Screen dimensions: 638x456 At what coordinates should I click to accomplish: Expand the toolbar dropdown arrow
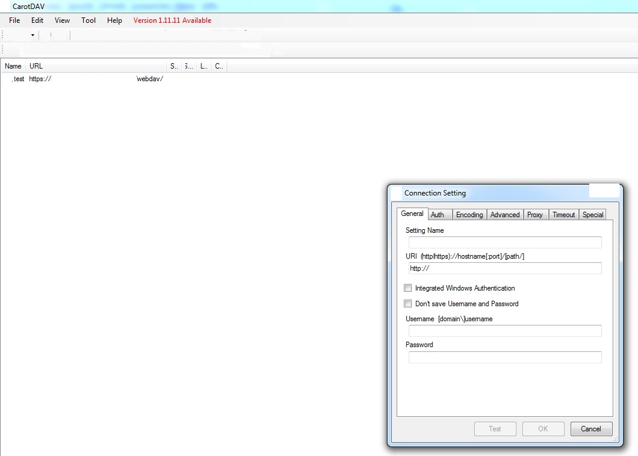tap(33, 35)
